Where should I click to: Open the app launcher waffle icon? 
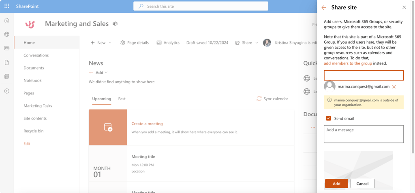[x=7, y=6]
